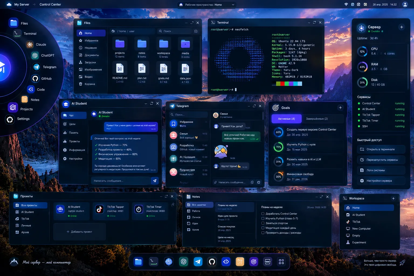Open 'Избранное' in Files sidebar

(91, 40)
